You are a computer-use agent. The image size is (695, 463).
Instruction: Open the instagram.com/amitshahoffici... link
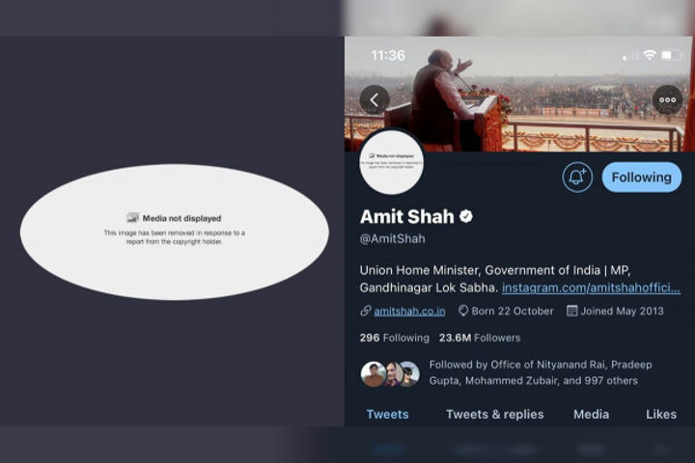coord(591,287)
